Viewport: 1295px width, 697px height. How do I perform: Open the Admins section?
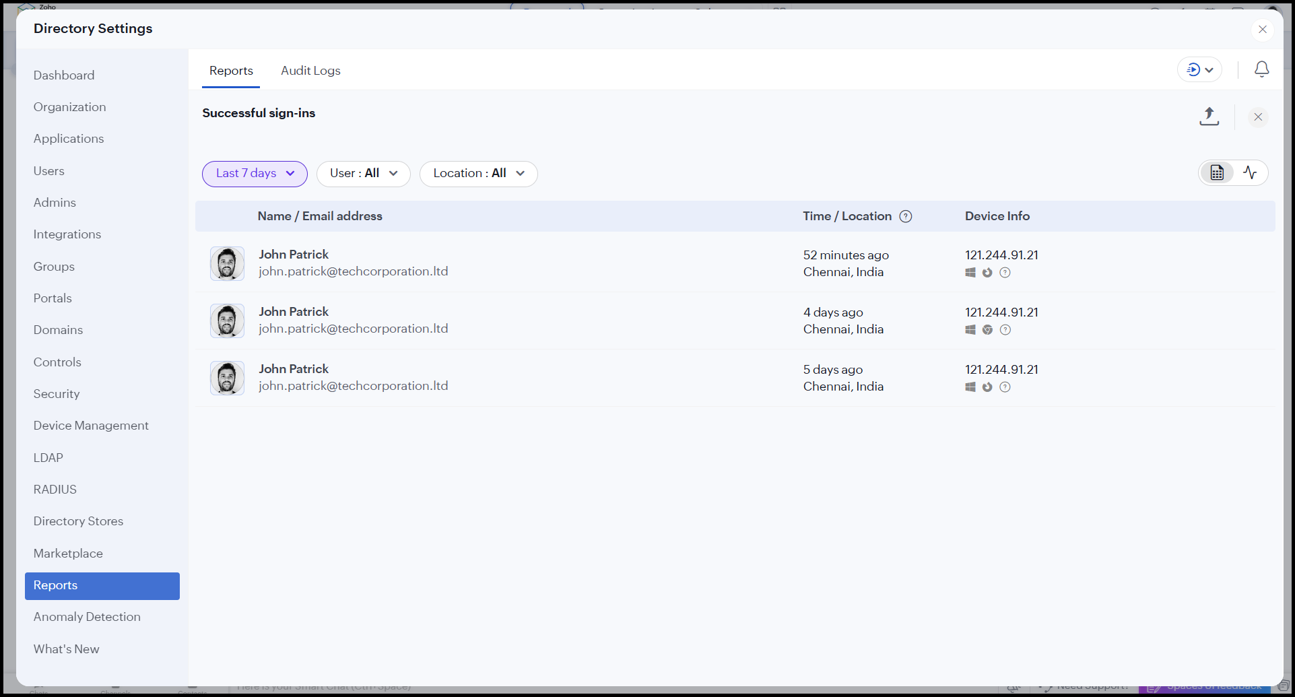click(55, 203)
